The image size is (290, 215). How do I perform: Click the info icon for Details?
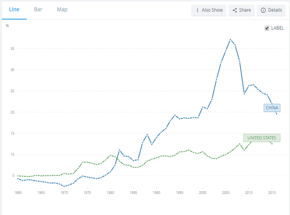coord(263,10)
